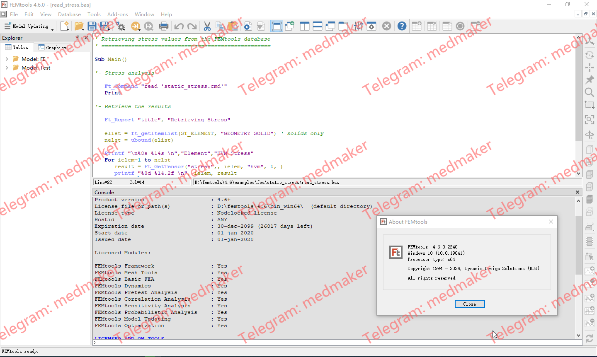Click the Line=22 status indicator

tap(103, 182)
